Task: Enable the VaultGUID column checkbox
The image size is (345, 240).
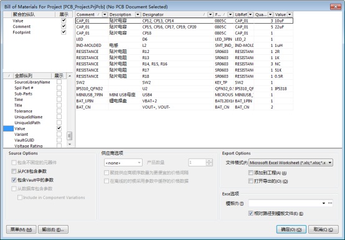Action: coord(59,140)
